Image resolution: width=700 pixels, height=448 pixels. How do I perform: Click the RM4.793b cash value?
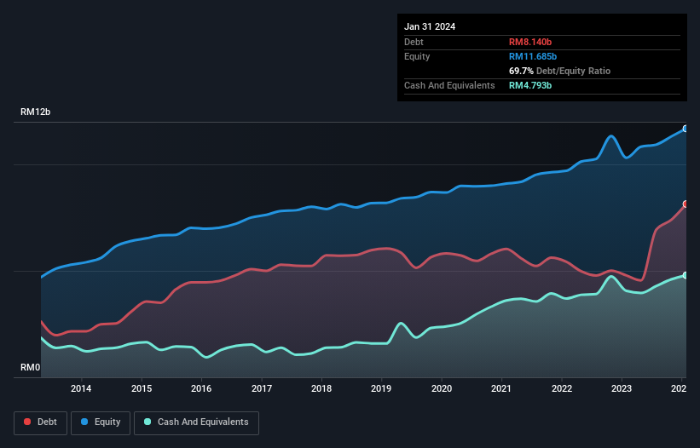point(530,85)
